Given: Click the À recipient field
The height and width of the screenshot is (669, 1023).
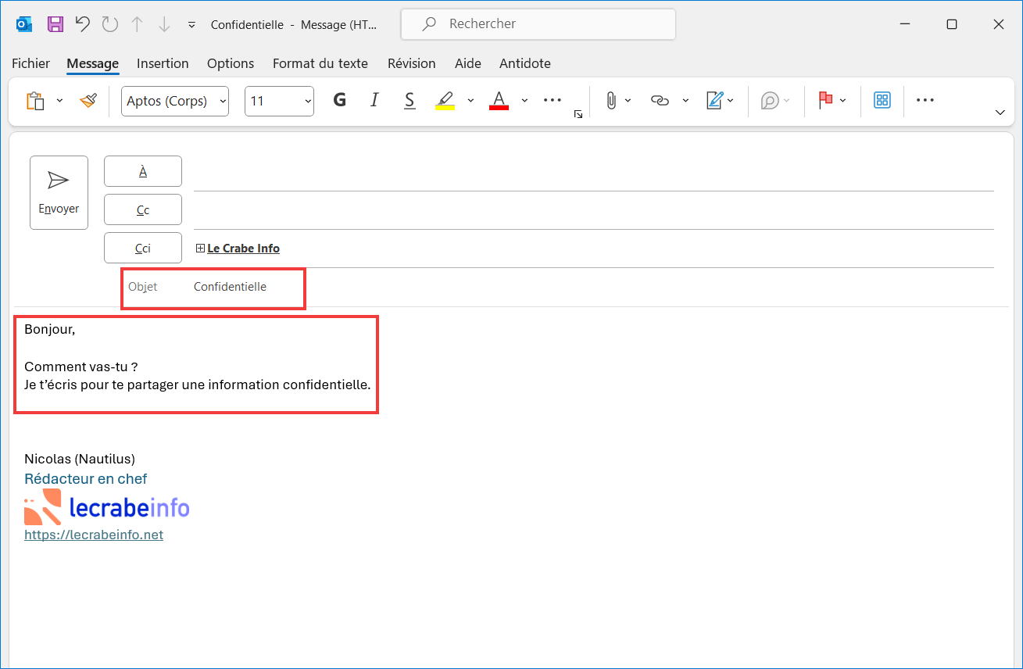Looking at the screenshot, I should pos(594,172).
